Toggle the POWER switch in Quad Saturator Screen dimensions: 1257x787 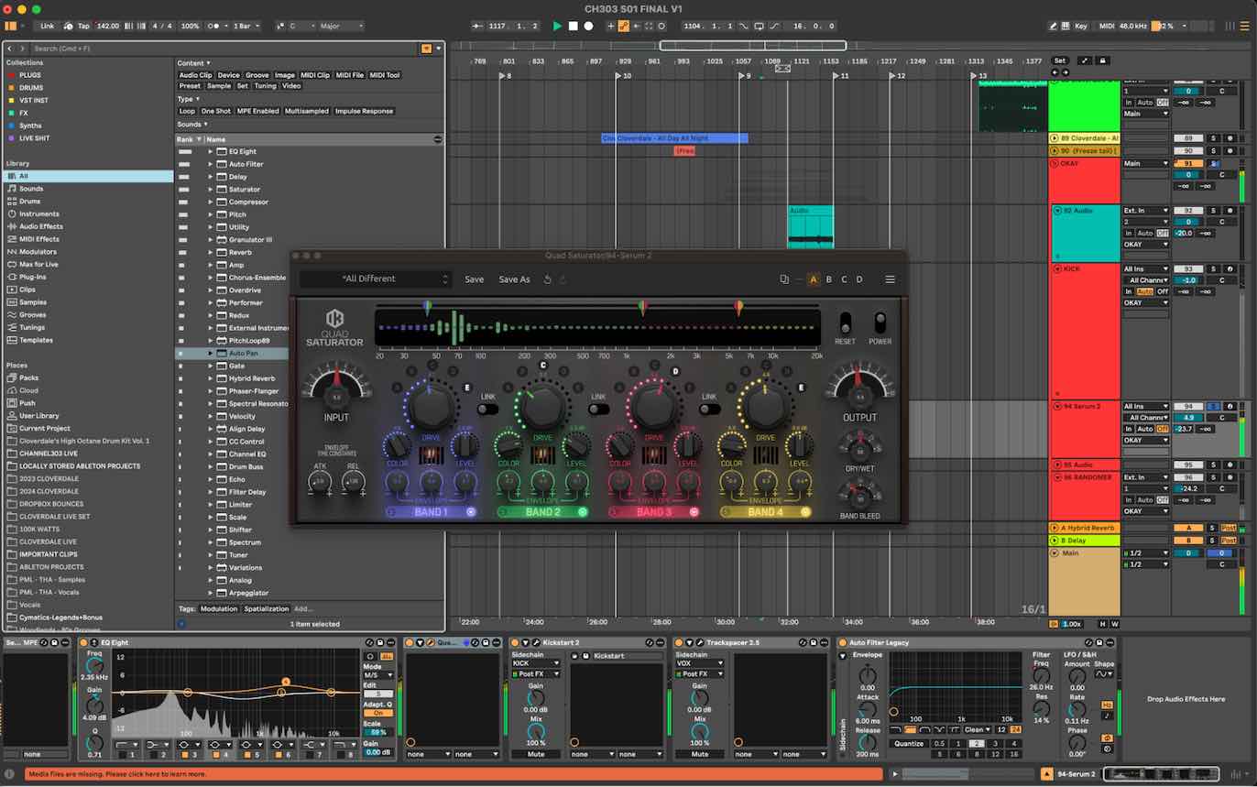click(x=880, y=322)
